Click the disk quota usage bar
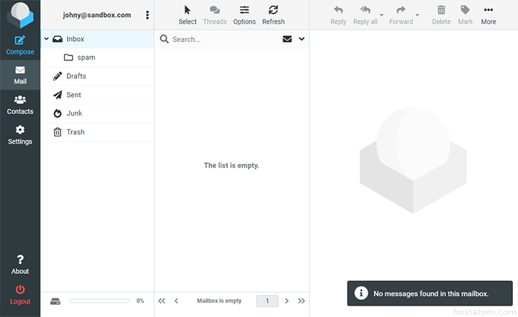The width and height of the screenshot is (518, 317). point(101,301)
